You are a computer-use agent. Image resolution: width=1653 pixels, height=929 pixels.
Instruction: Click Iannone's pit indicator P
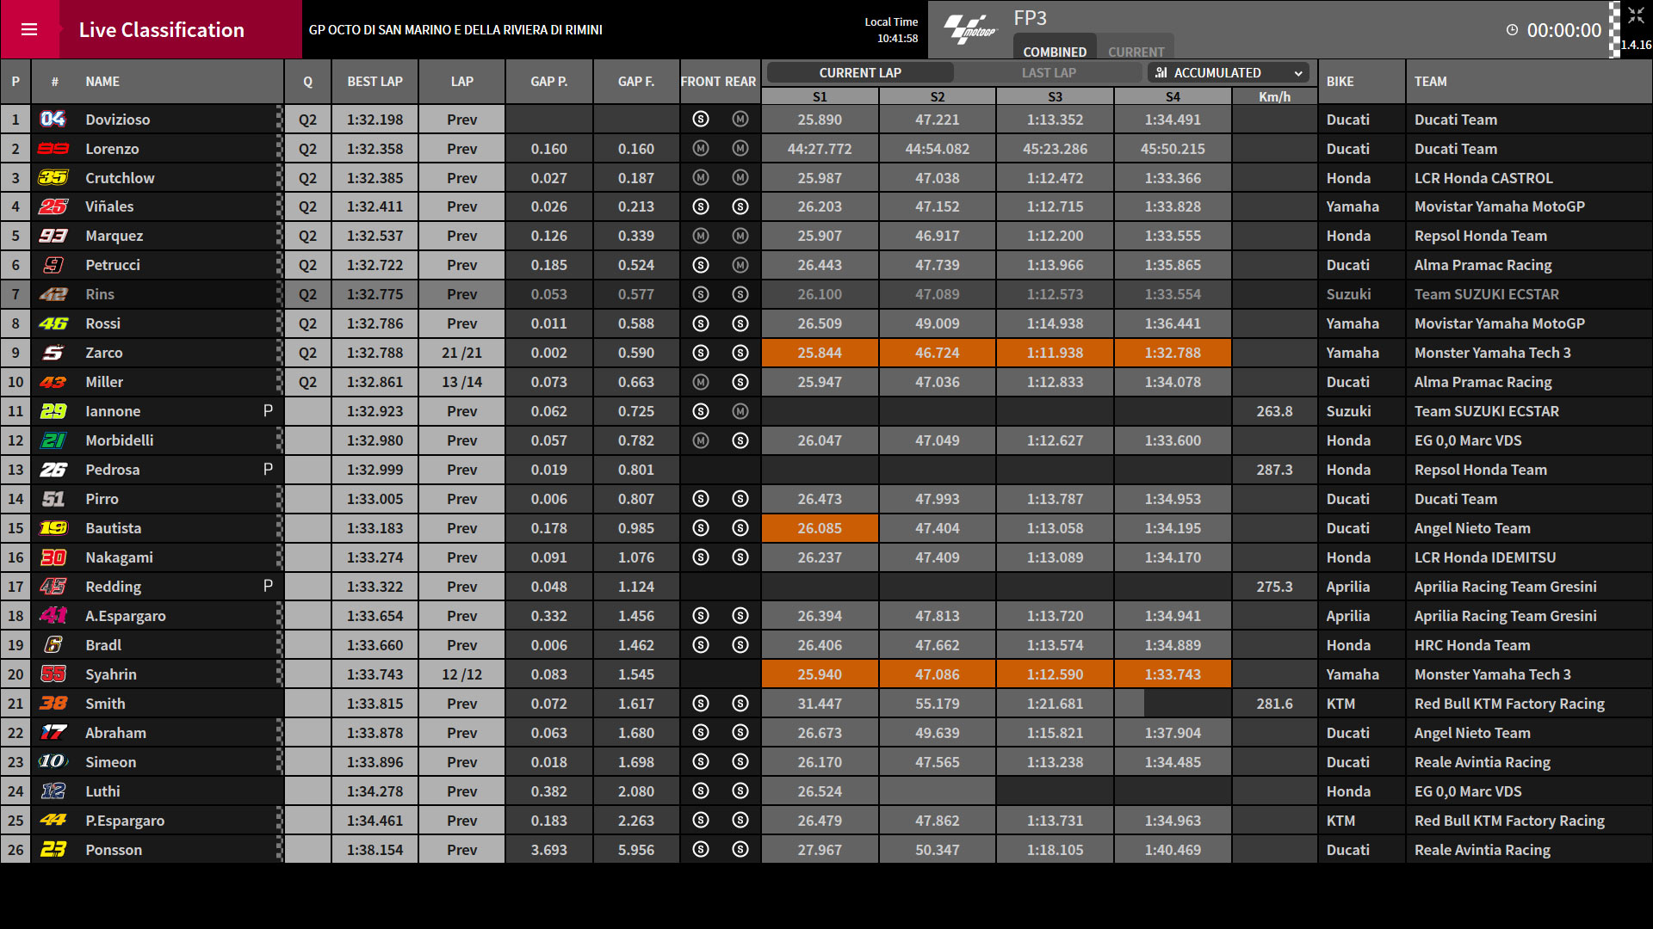point(268,411)
